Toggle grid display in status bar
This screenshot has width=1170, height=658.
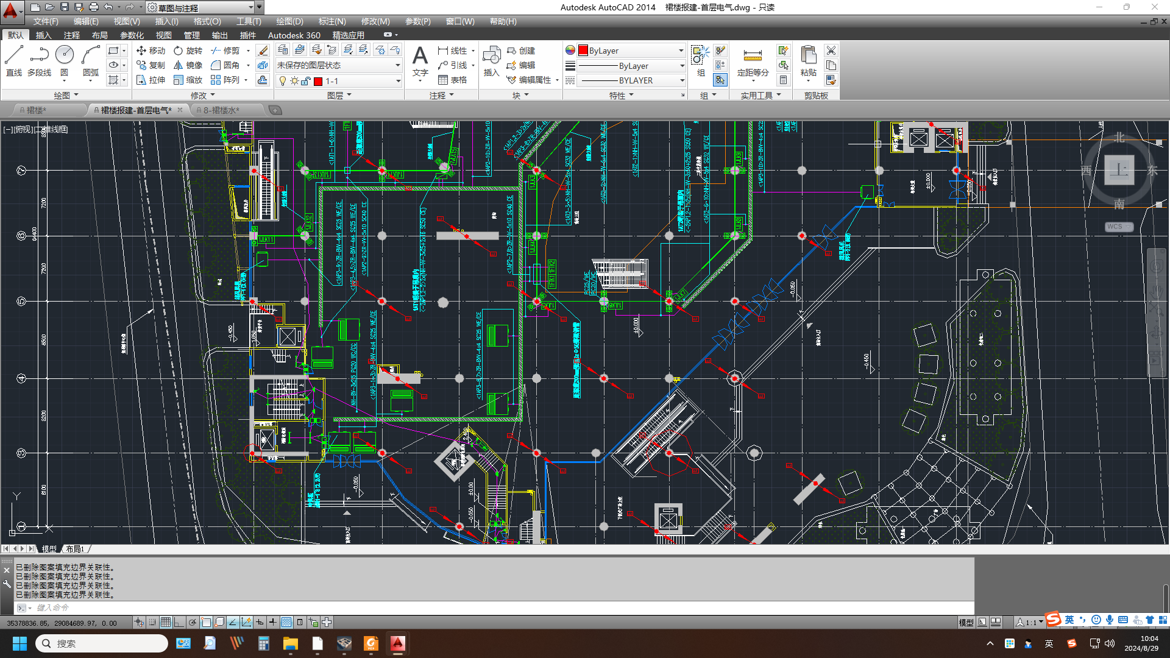point(165,622)
